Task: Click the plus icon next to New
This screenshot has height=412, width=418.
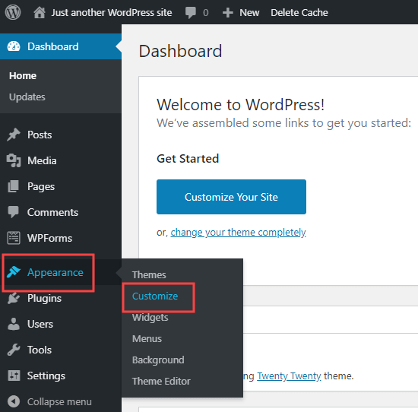Action: click(228, 12)
